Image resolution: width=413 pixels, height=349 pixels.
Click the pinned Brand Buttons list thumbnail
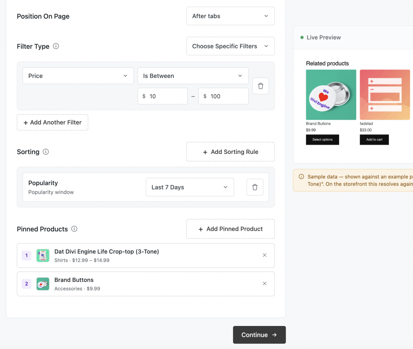pos(43,284)
